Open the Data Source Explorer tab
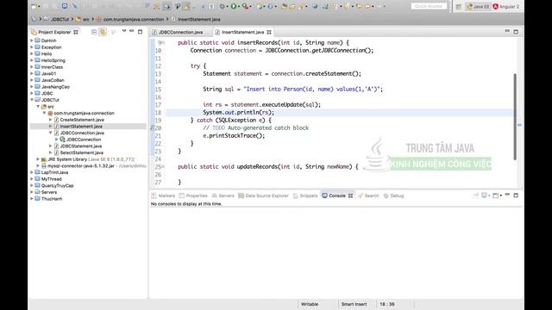This screenshot has height=310, width=552. click(264, 195)
